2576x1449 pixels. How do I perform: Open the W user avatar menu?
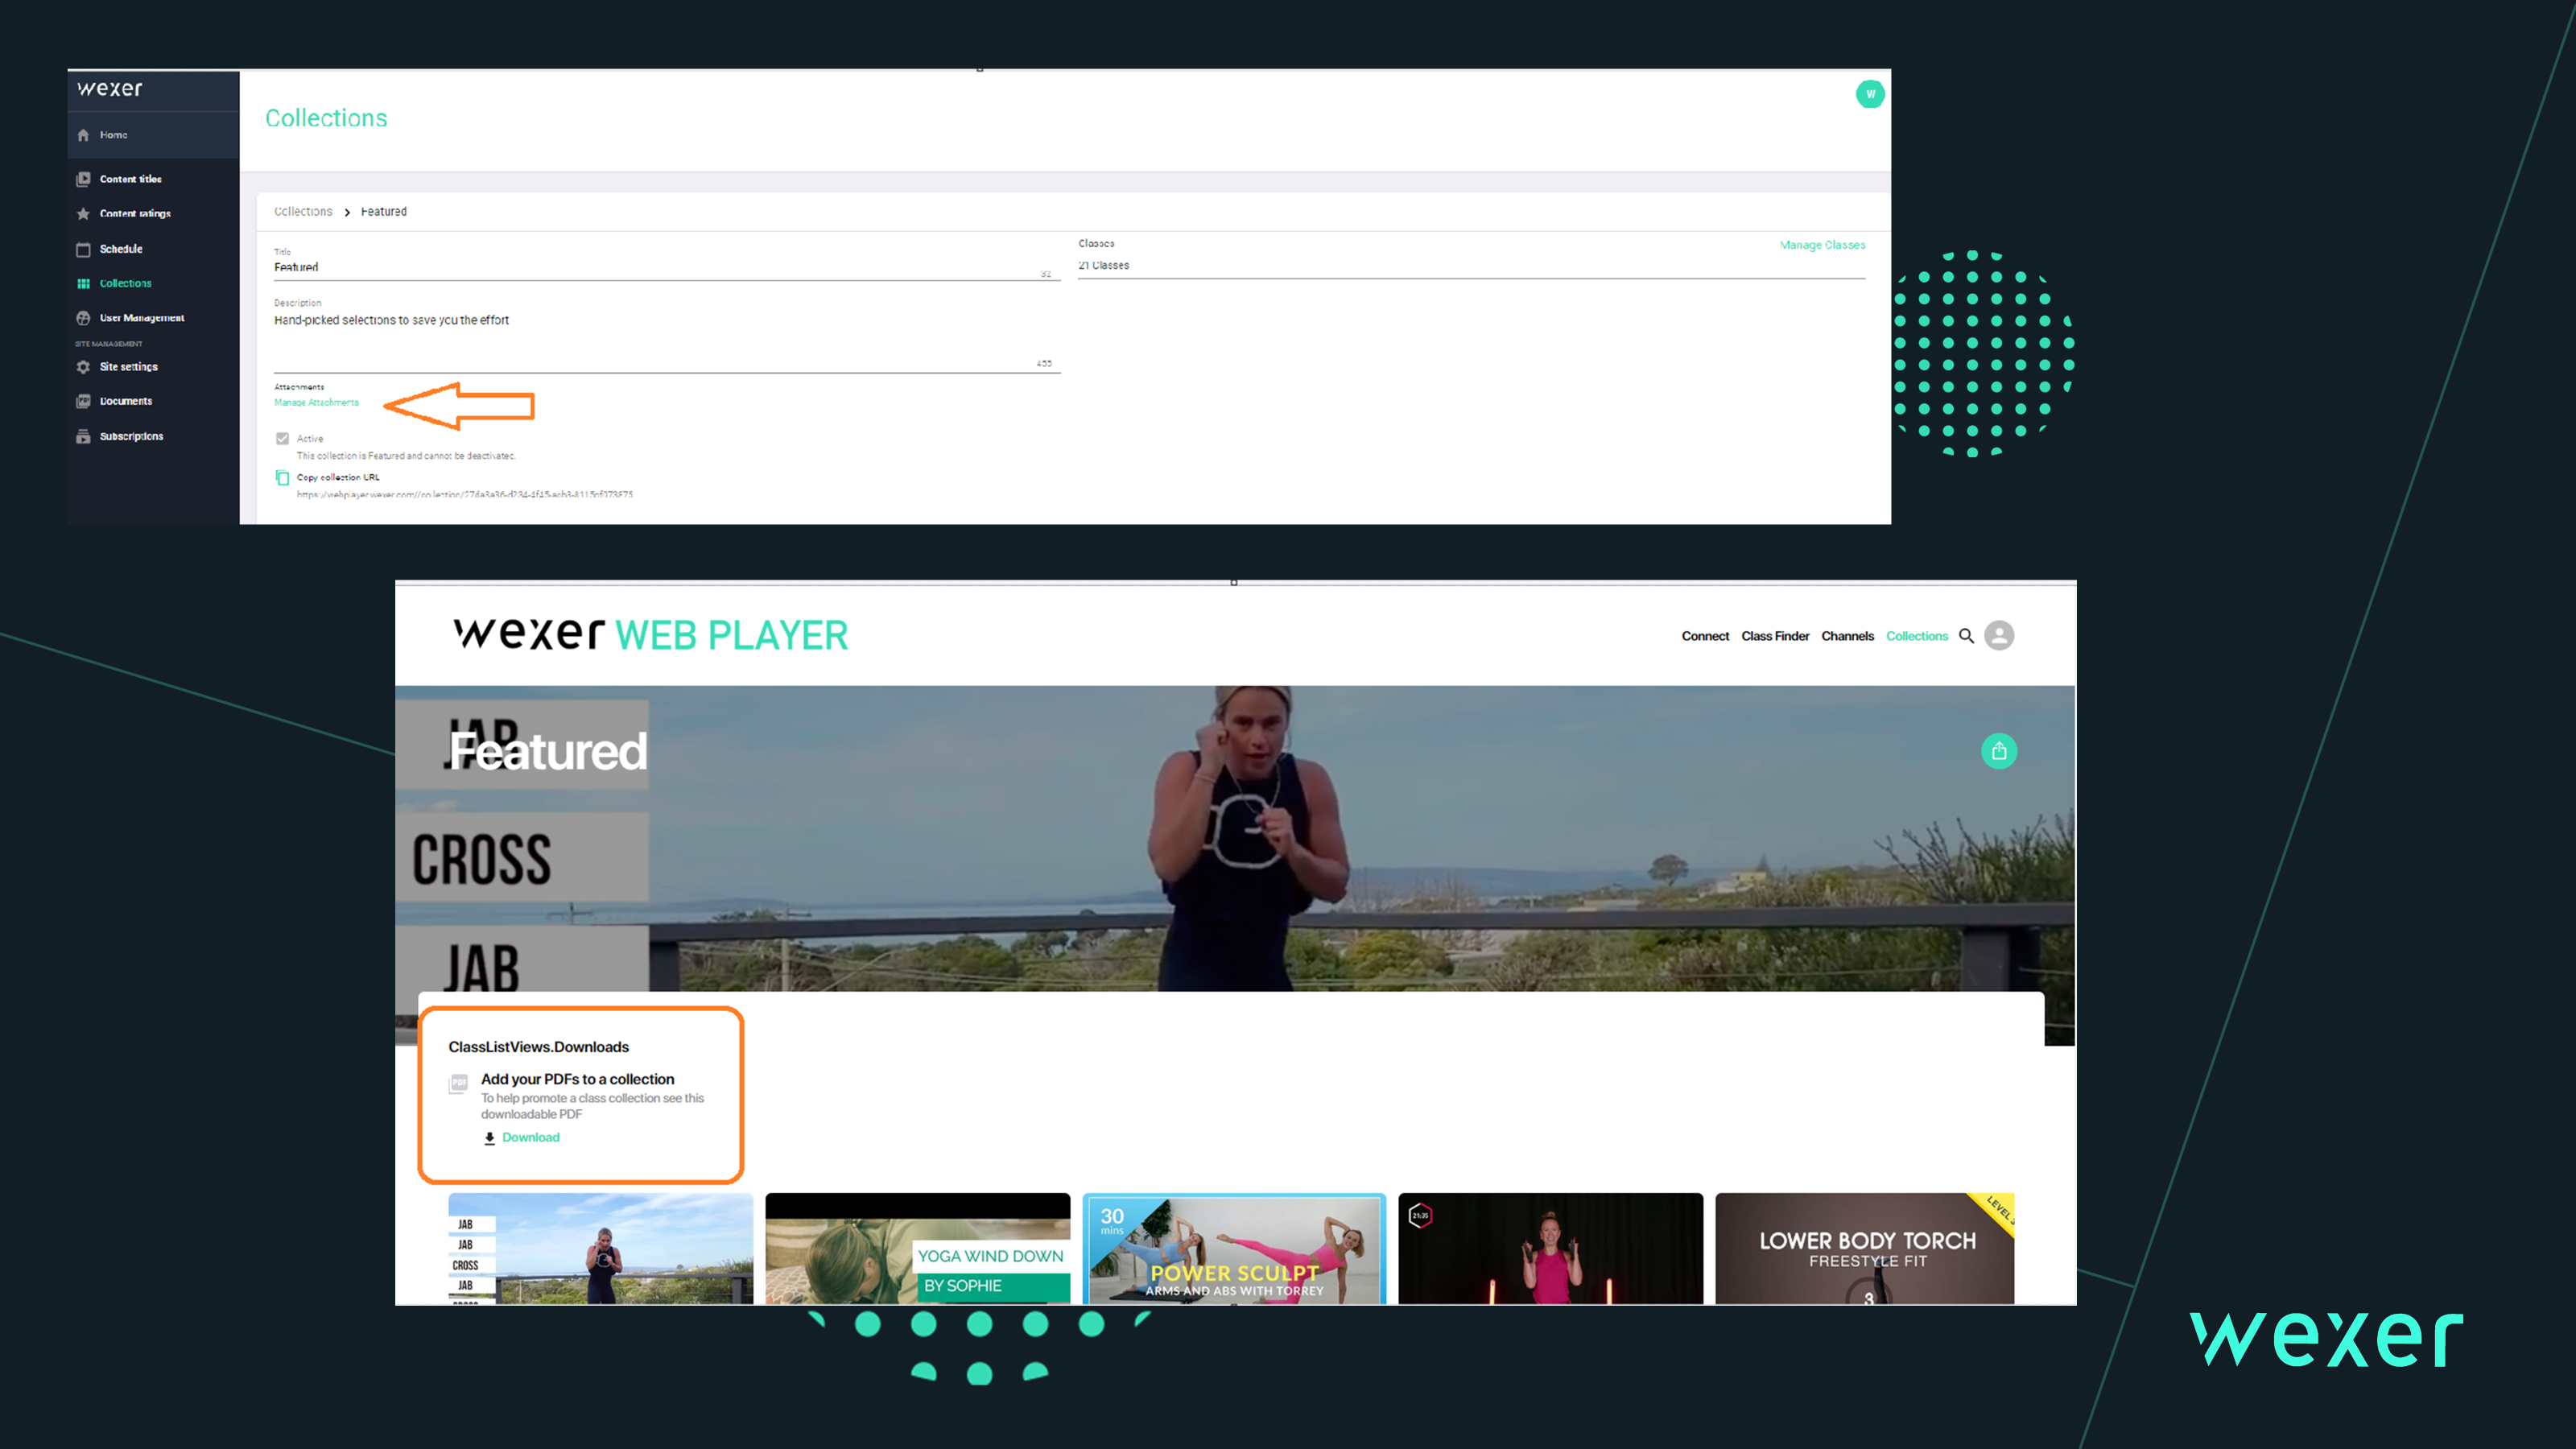click(x=1870, y=94)
